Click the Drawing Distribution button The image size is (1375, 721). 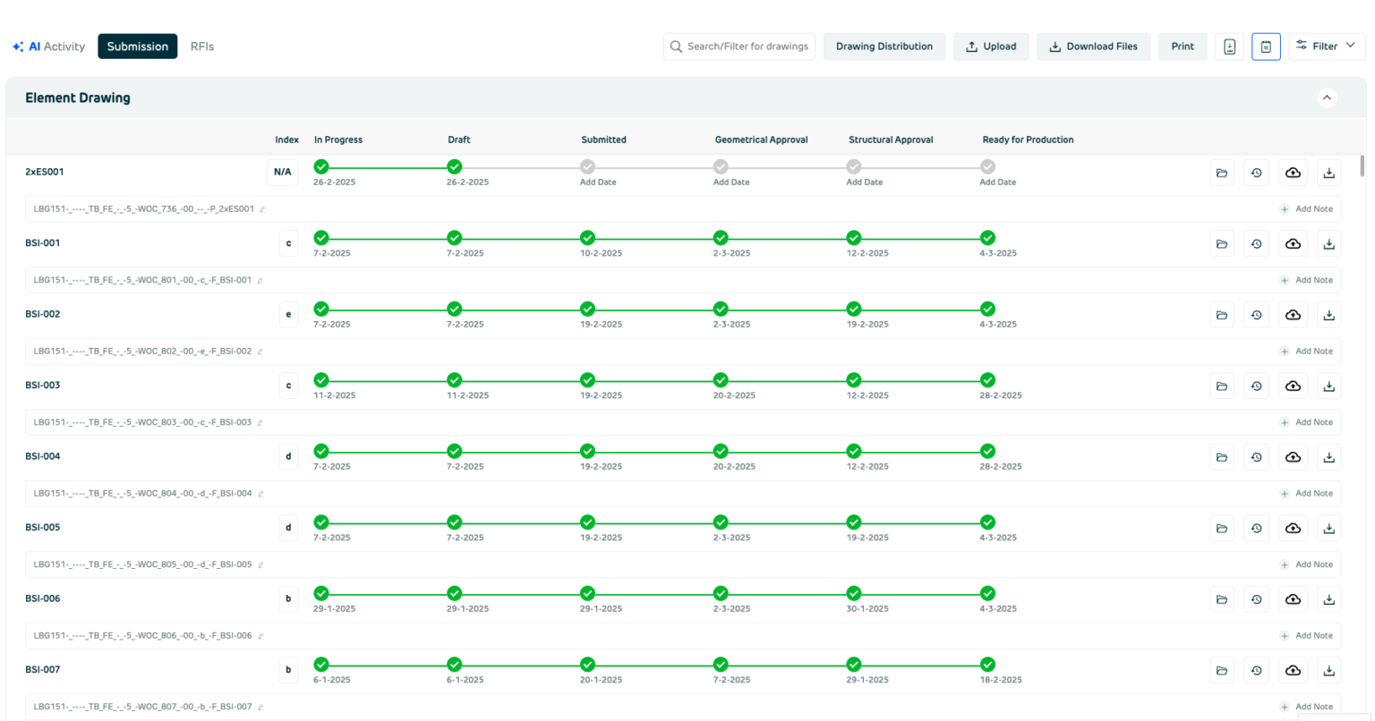click(x=884, y=46)
